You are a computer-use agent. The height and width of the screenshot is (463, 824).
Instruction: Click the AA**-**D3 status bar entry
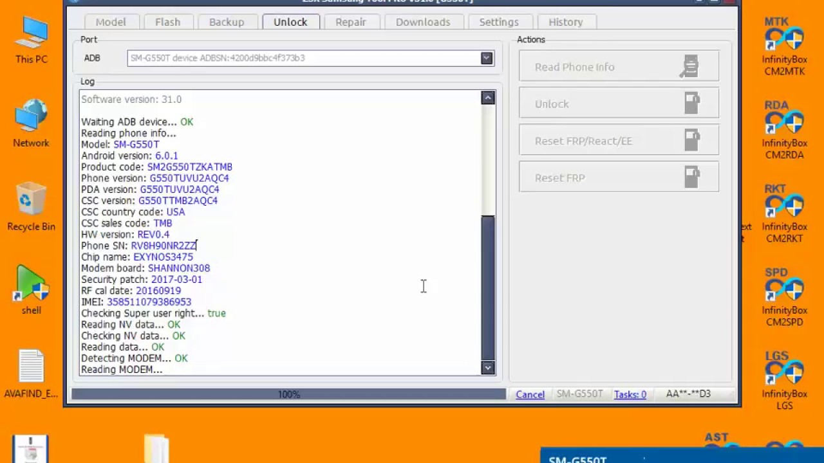(688, 394)
